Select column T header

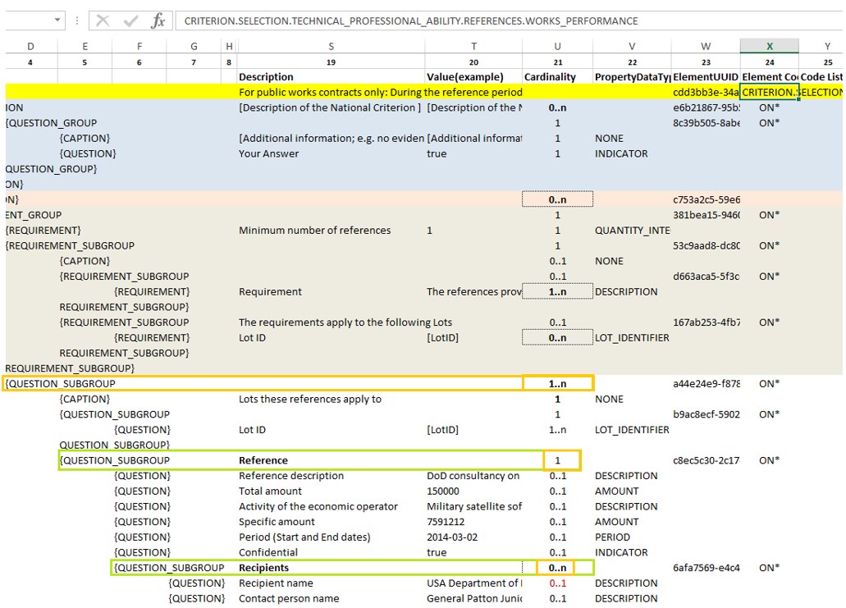point(473,47)
